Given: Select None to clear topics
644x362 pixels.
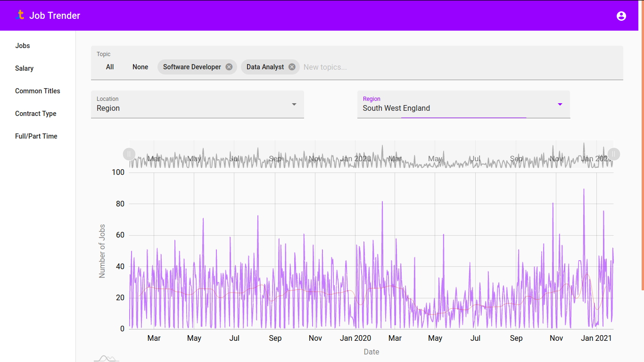Looking at the screenshot, I should (x=140, y=67).
